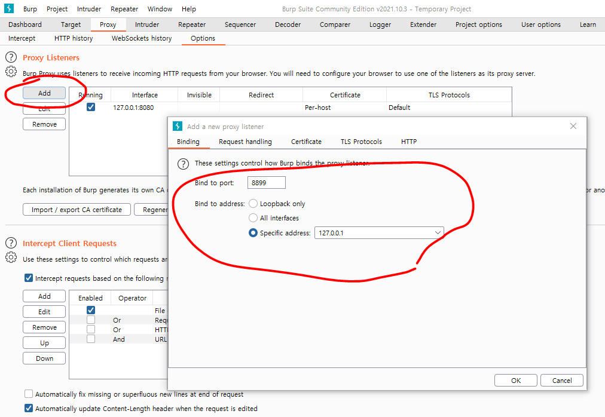Select Specific address radio button
Viewport: 605px width, 417px height.
253,232
